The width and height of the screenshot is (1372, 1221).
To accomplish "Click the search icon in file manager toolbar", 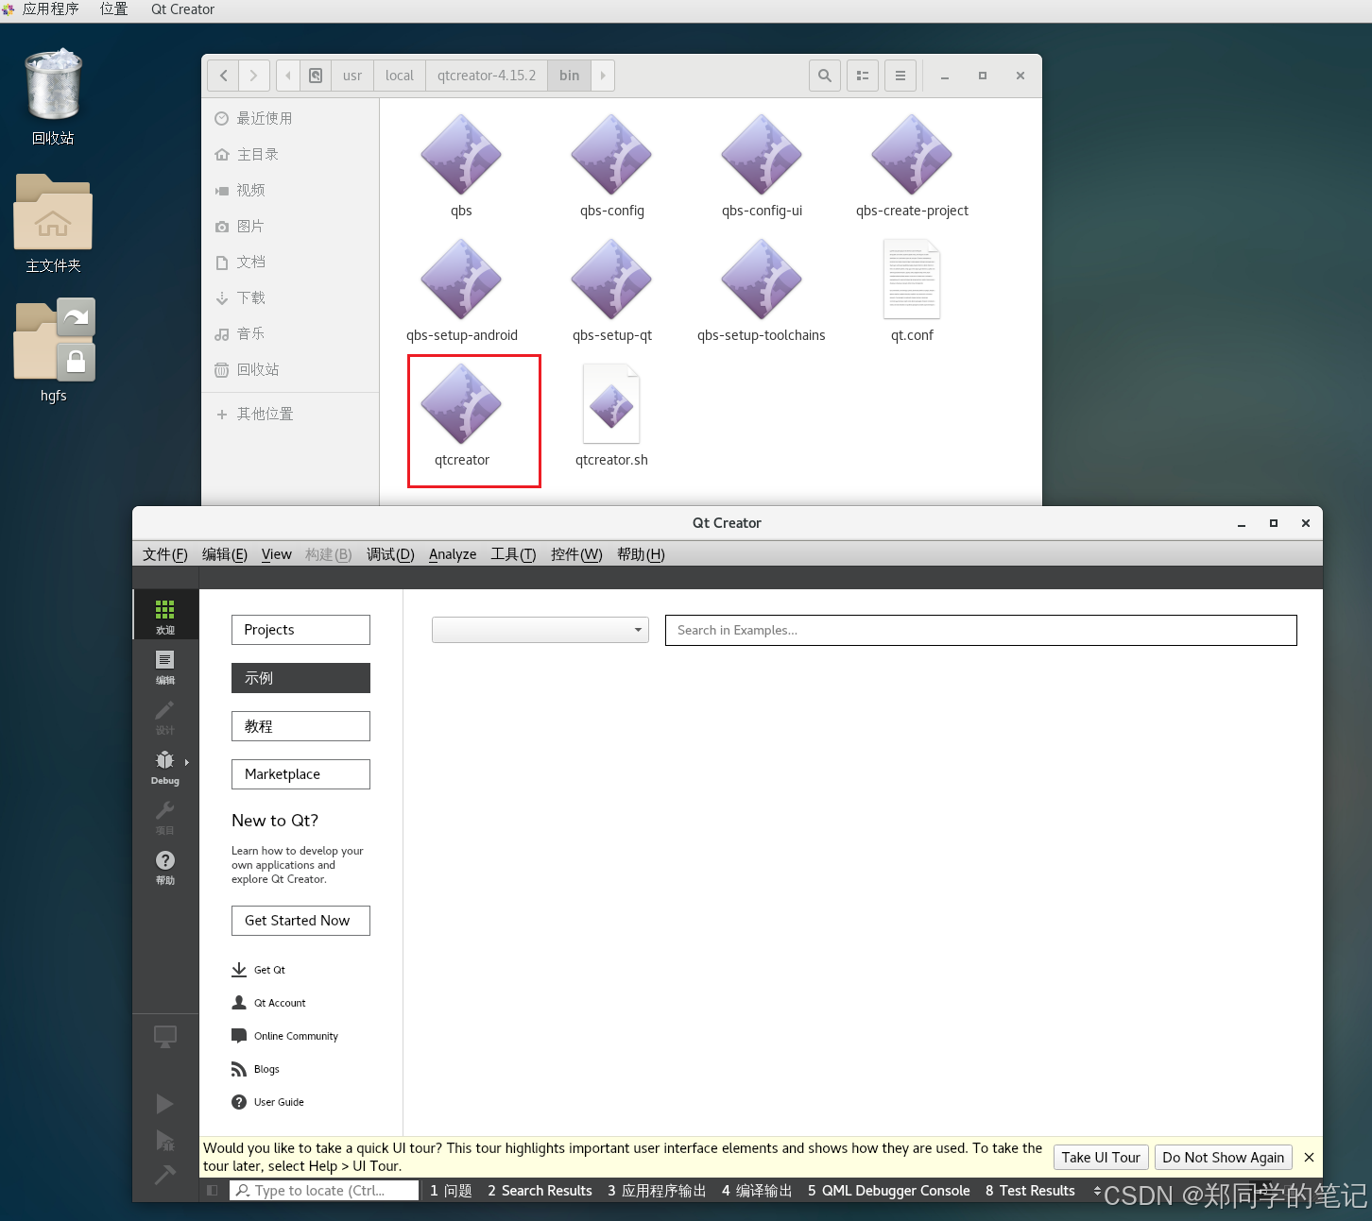I will click(x=824, y=76).
